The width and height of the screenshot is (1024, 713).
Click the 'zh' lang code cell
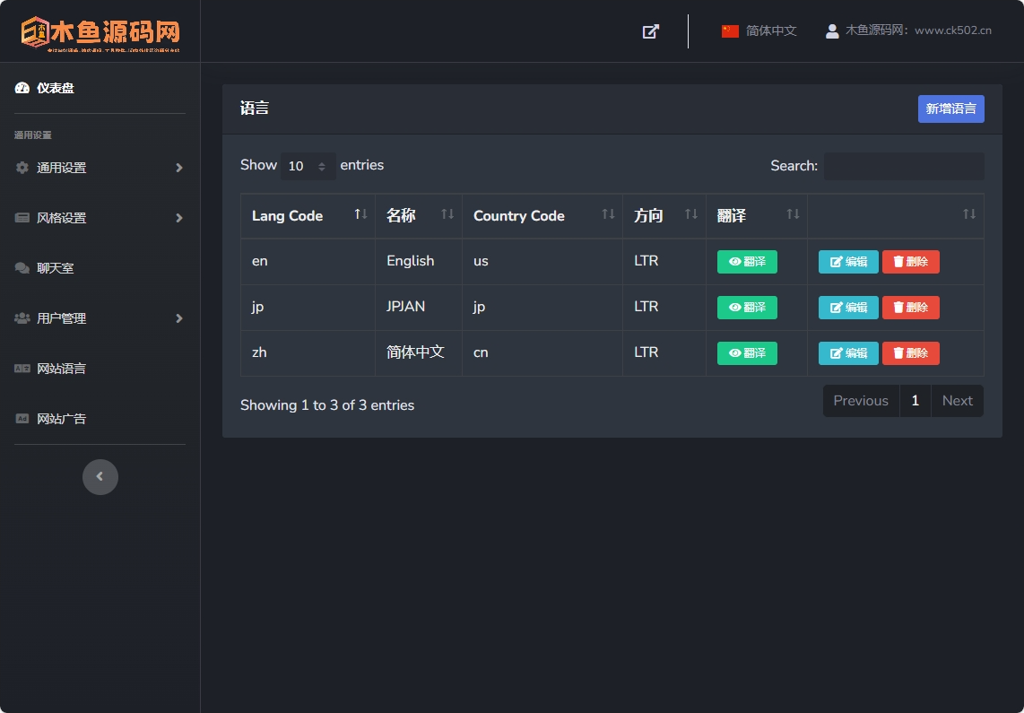(x=308, y=352)
